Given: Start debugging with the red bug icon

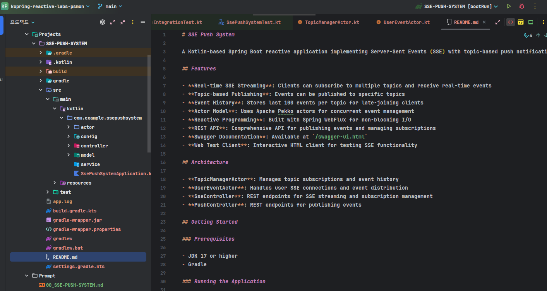Looking at the screenshot, I should pos(522,6).
